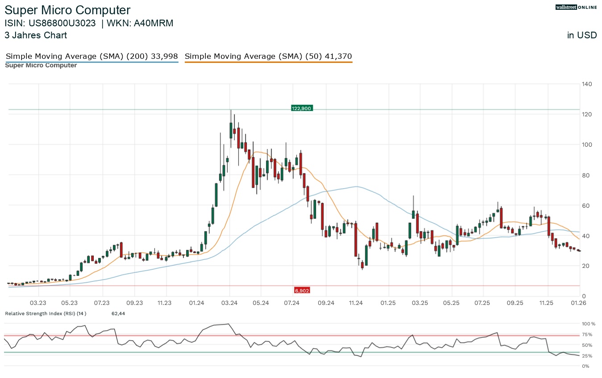The height and width of the screenshot is (378, 602).
Task: Click the 11.24 date marker on x-axis
Action: [x=356, y=303]
